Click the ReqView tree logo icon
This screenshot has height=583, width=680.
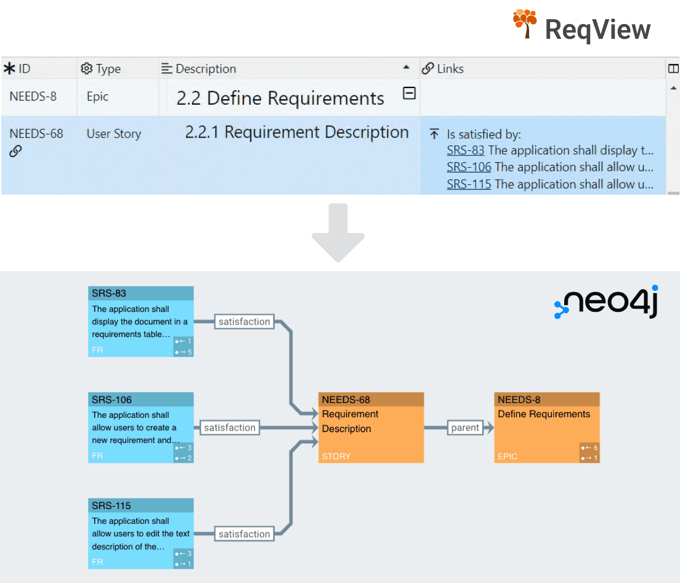tap(524, 23)
